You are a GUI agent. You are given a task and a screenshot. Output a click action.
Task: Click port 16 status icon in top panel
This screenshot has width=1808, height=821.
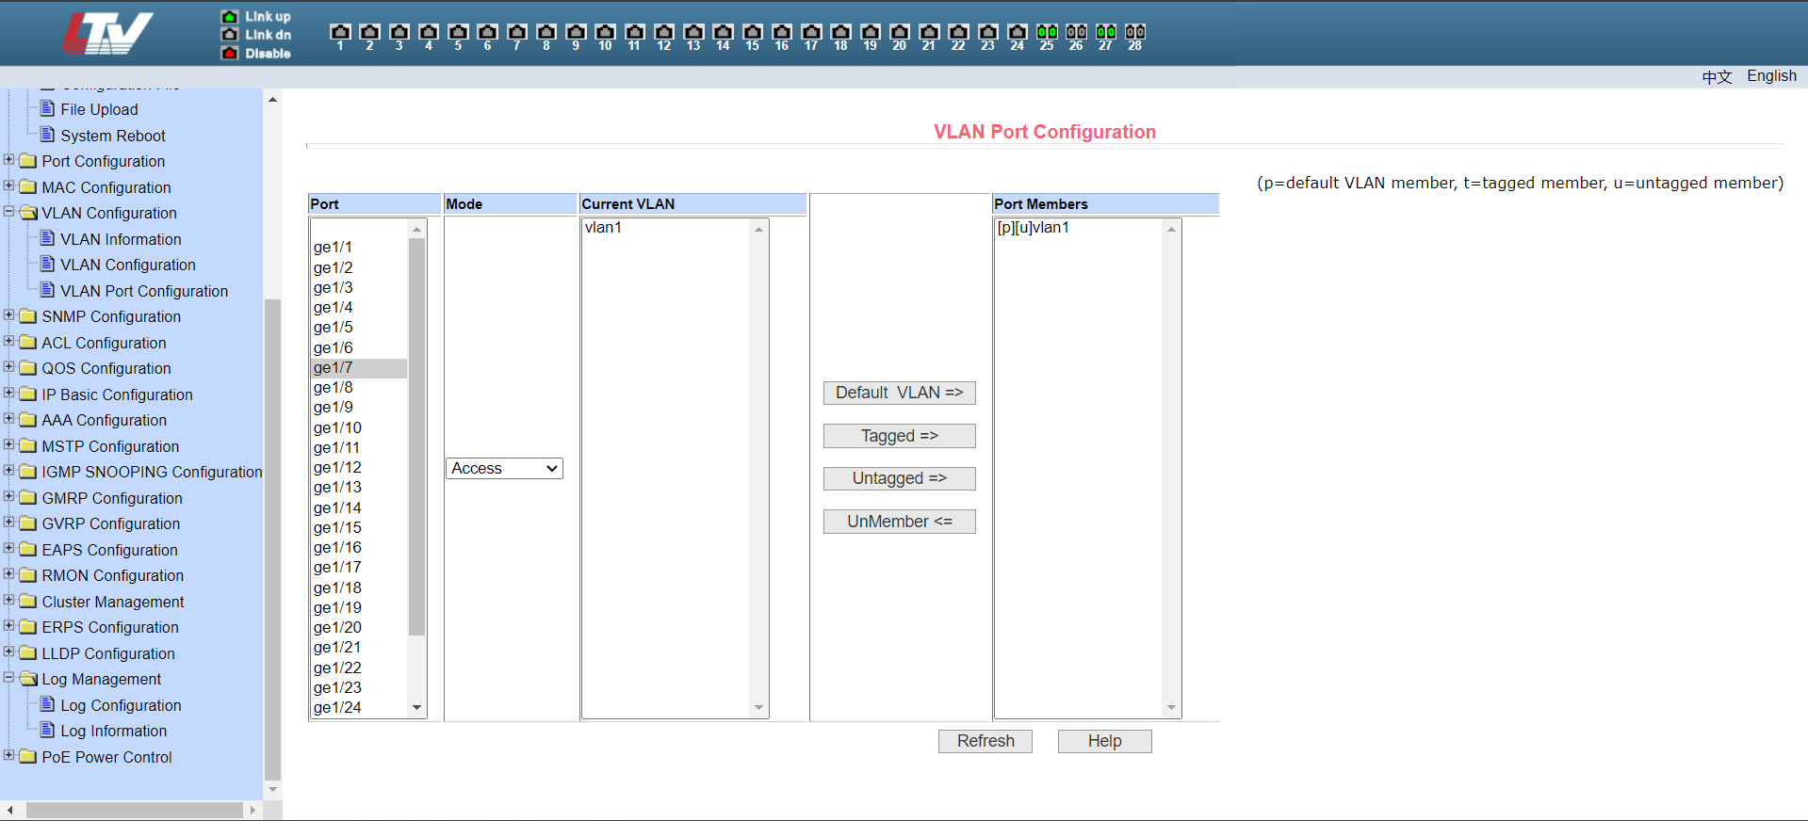click(x=782, y=32)
